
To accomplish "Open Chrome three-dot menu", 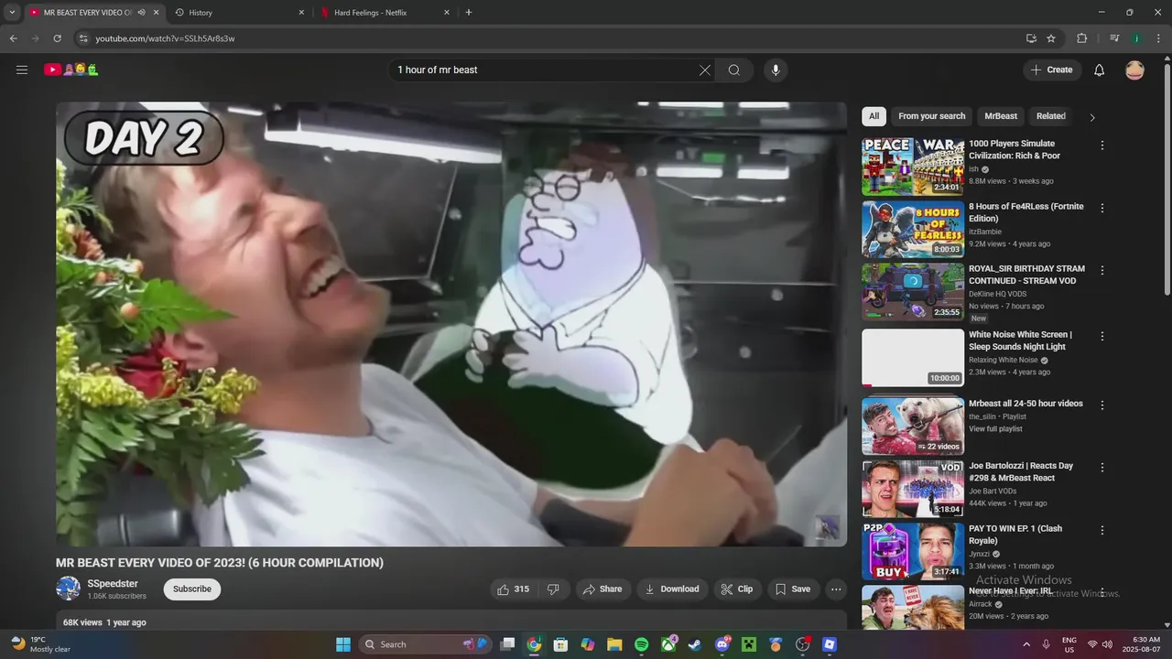I will [1158, 38].
